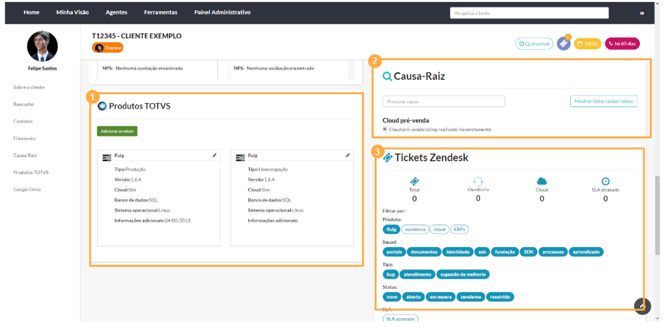Uncheck Cloud pré-venda sizing checkbox
The width and height of the screenshot is (668, 327).
click(386, 129)
